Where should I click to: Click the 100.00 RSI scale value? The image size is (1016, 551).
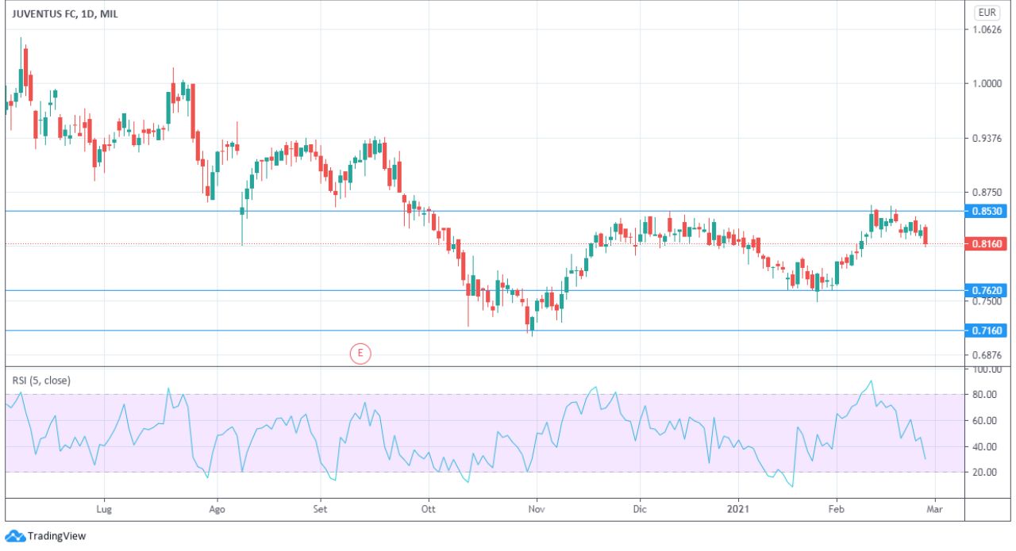point(987,369)
